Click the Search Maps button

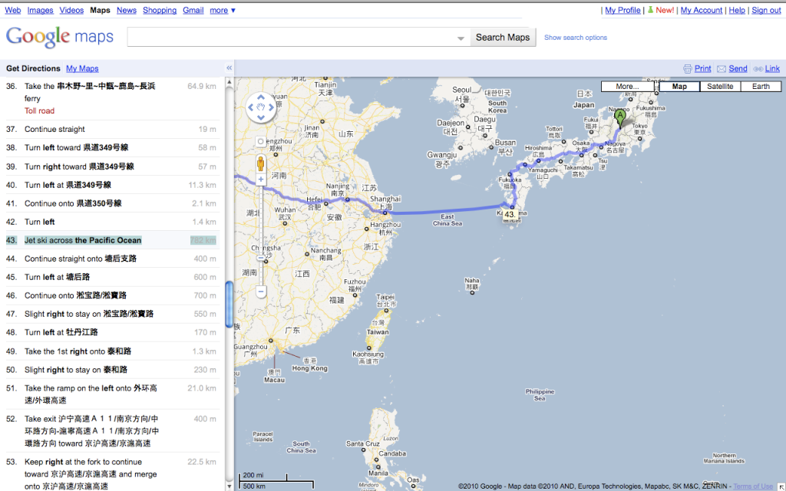(503, 38)
